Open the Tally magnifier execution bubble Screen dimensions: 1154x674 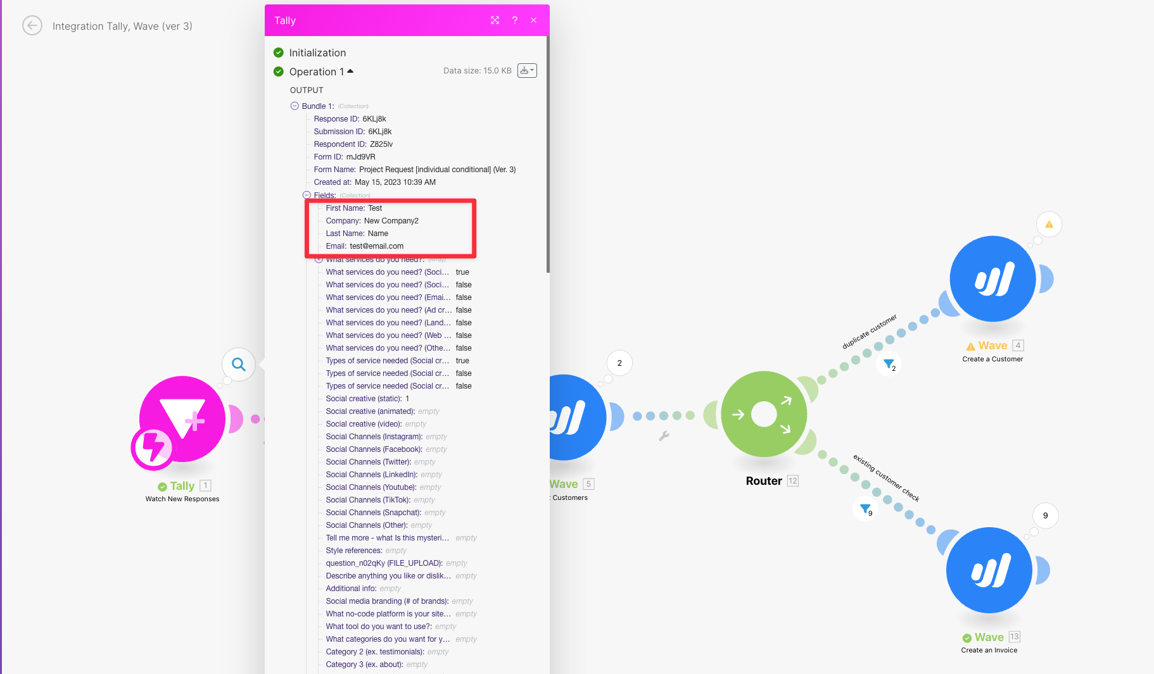[239, 365]
